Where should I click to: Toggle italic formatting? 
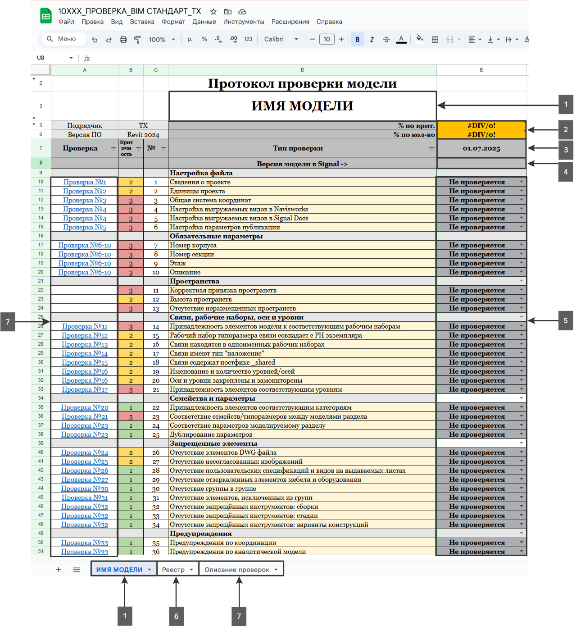[x=372, y=40]
